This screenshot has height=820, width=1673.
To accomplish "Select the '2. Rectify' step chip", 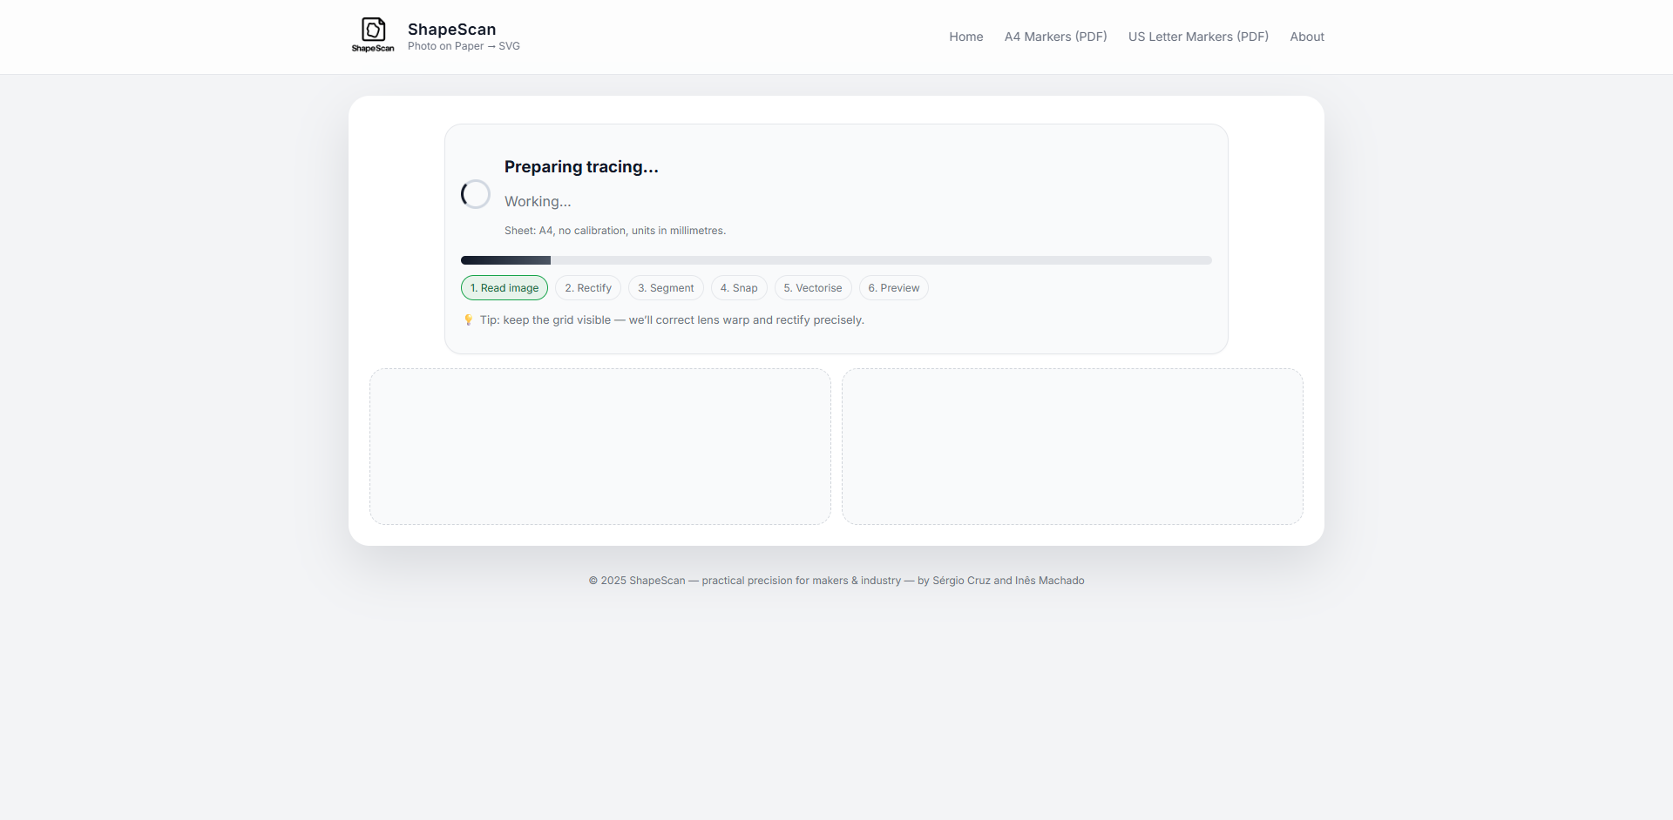I will pyautogui.click(x=588, y=288).
